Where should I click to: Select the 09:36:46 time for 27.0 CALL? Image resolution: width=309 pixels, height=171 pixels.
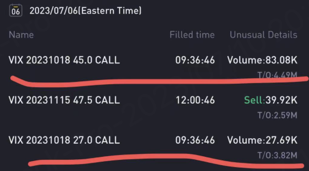[x=195, y=140]
